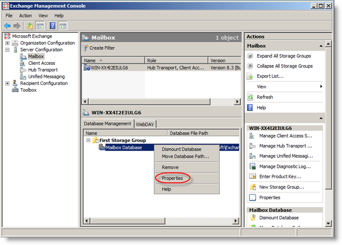
Task: Select the Mailbox node in the tree
Action: [36, 56]
